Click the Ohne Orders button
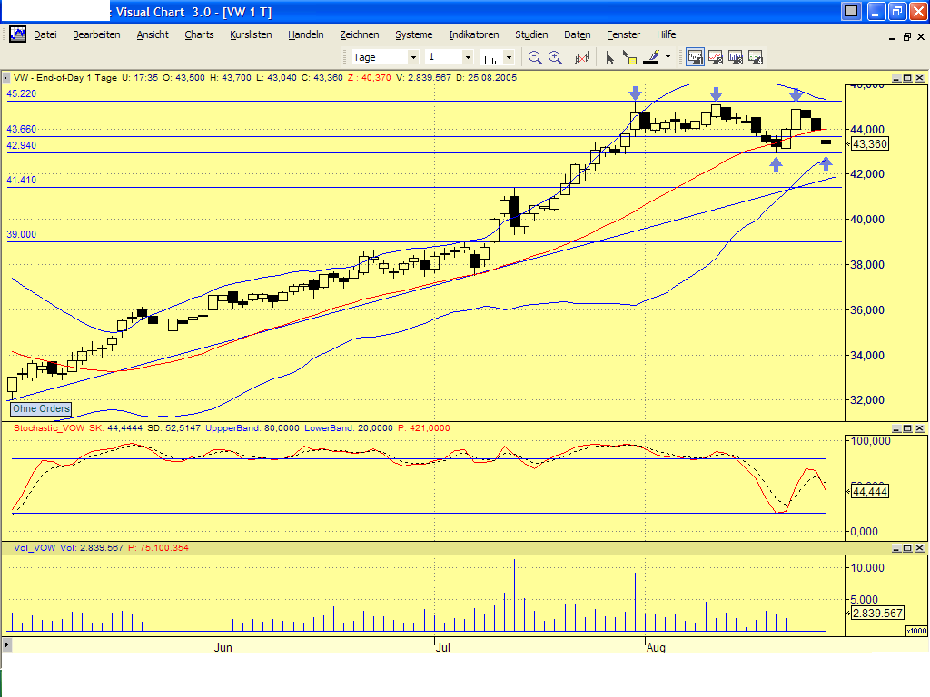Viewport: 930px width, 697px height. pyautogui.click(x=40, y=408)
